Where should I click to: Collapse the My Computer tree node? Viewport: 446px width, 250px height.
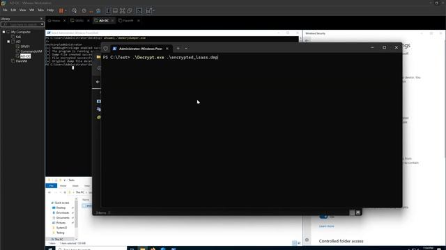point(3,32)
